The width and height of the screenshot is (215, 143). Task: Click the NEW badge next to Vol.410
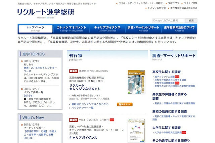112,120
